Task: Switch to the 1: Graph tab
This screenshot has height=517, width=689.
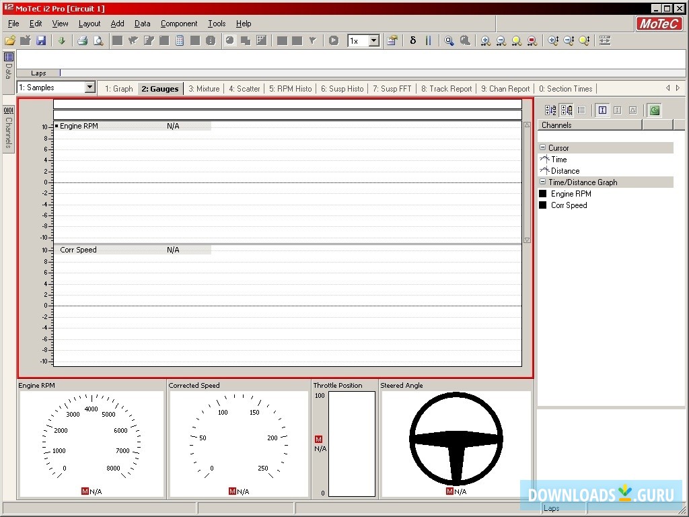Action: 118,88
